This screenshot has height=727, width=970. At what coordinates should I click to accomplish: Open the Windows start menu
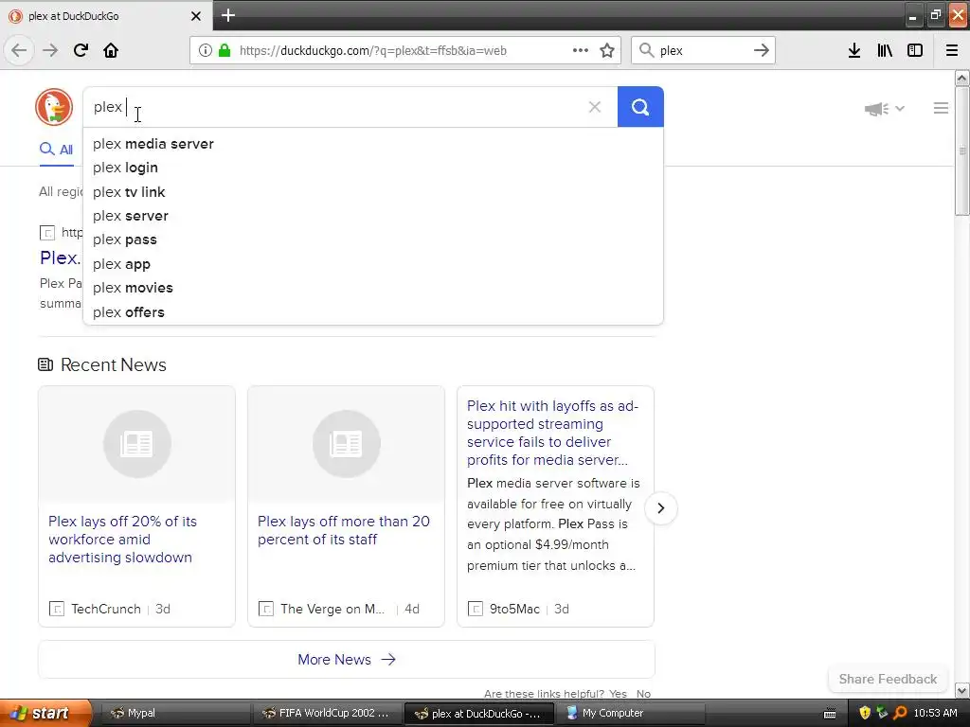coord(45,713)
